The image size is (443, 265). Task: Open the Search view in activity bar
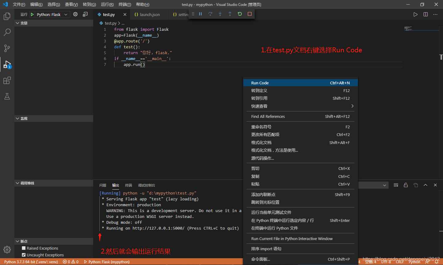point(7,32)
